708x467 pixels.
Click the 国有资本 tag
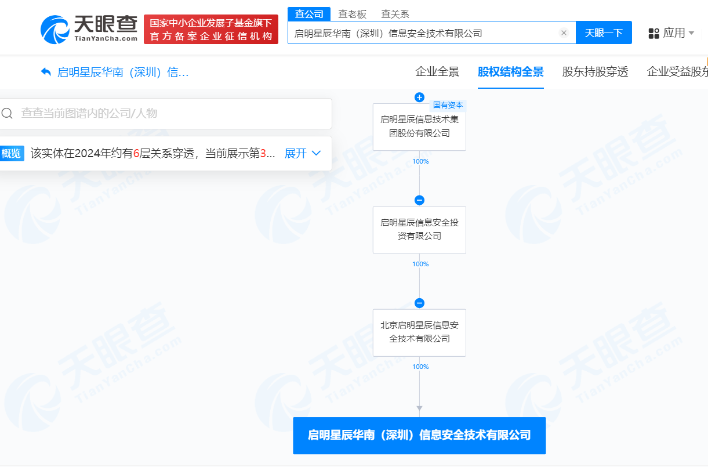pyautogui.click(x=448, y=105)
